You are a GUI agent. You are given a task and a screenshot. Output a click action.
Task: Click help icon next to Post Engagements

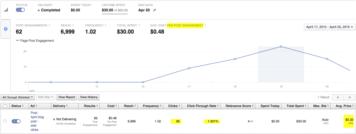49,26
